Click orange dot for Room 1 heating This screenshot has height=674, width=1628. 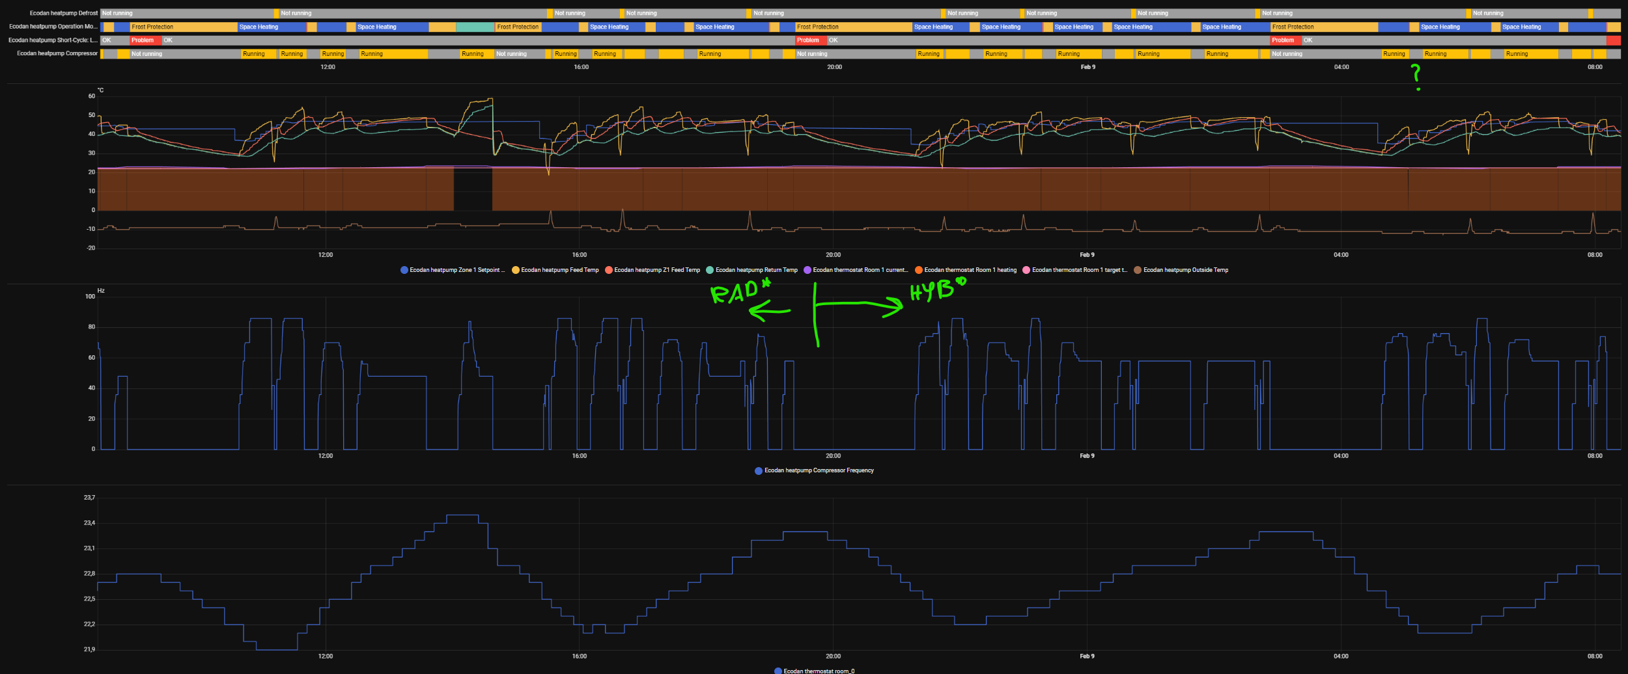pos(919,270)
